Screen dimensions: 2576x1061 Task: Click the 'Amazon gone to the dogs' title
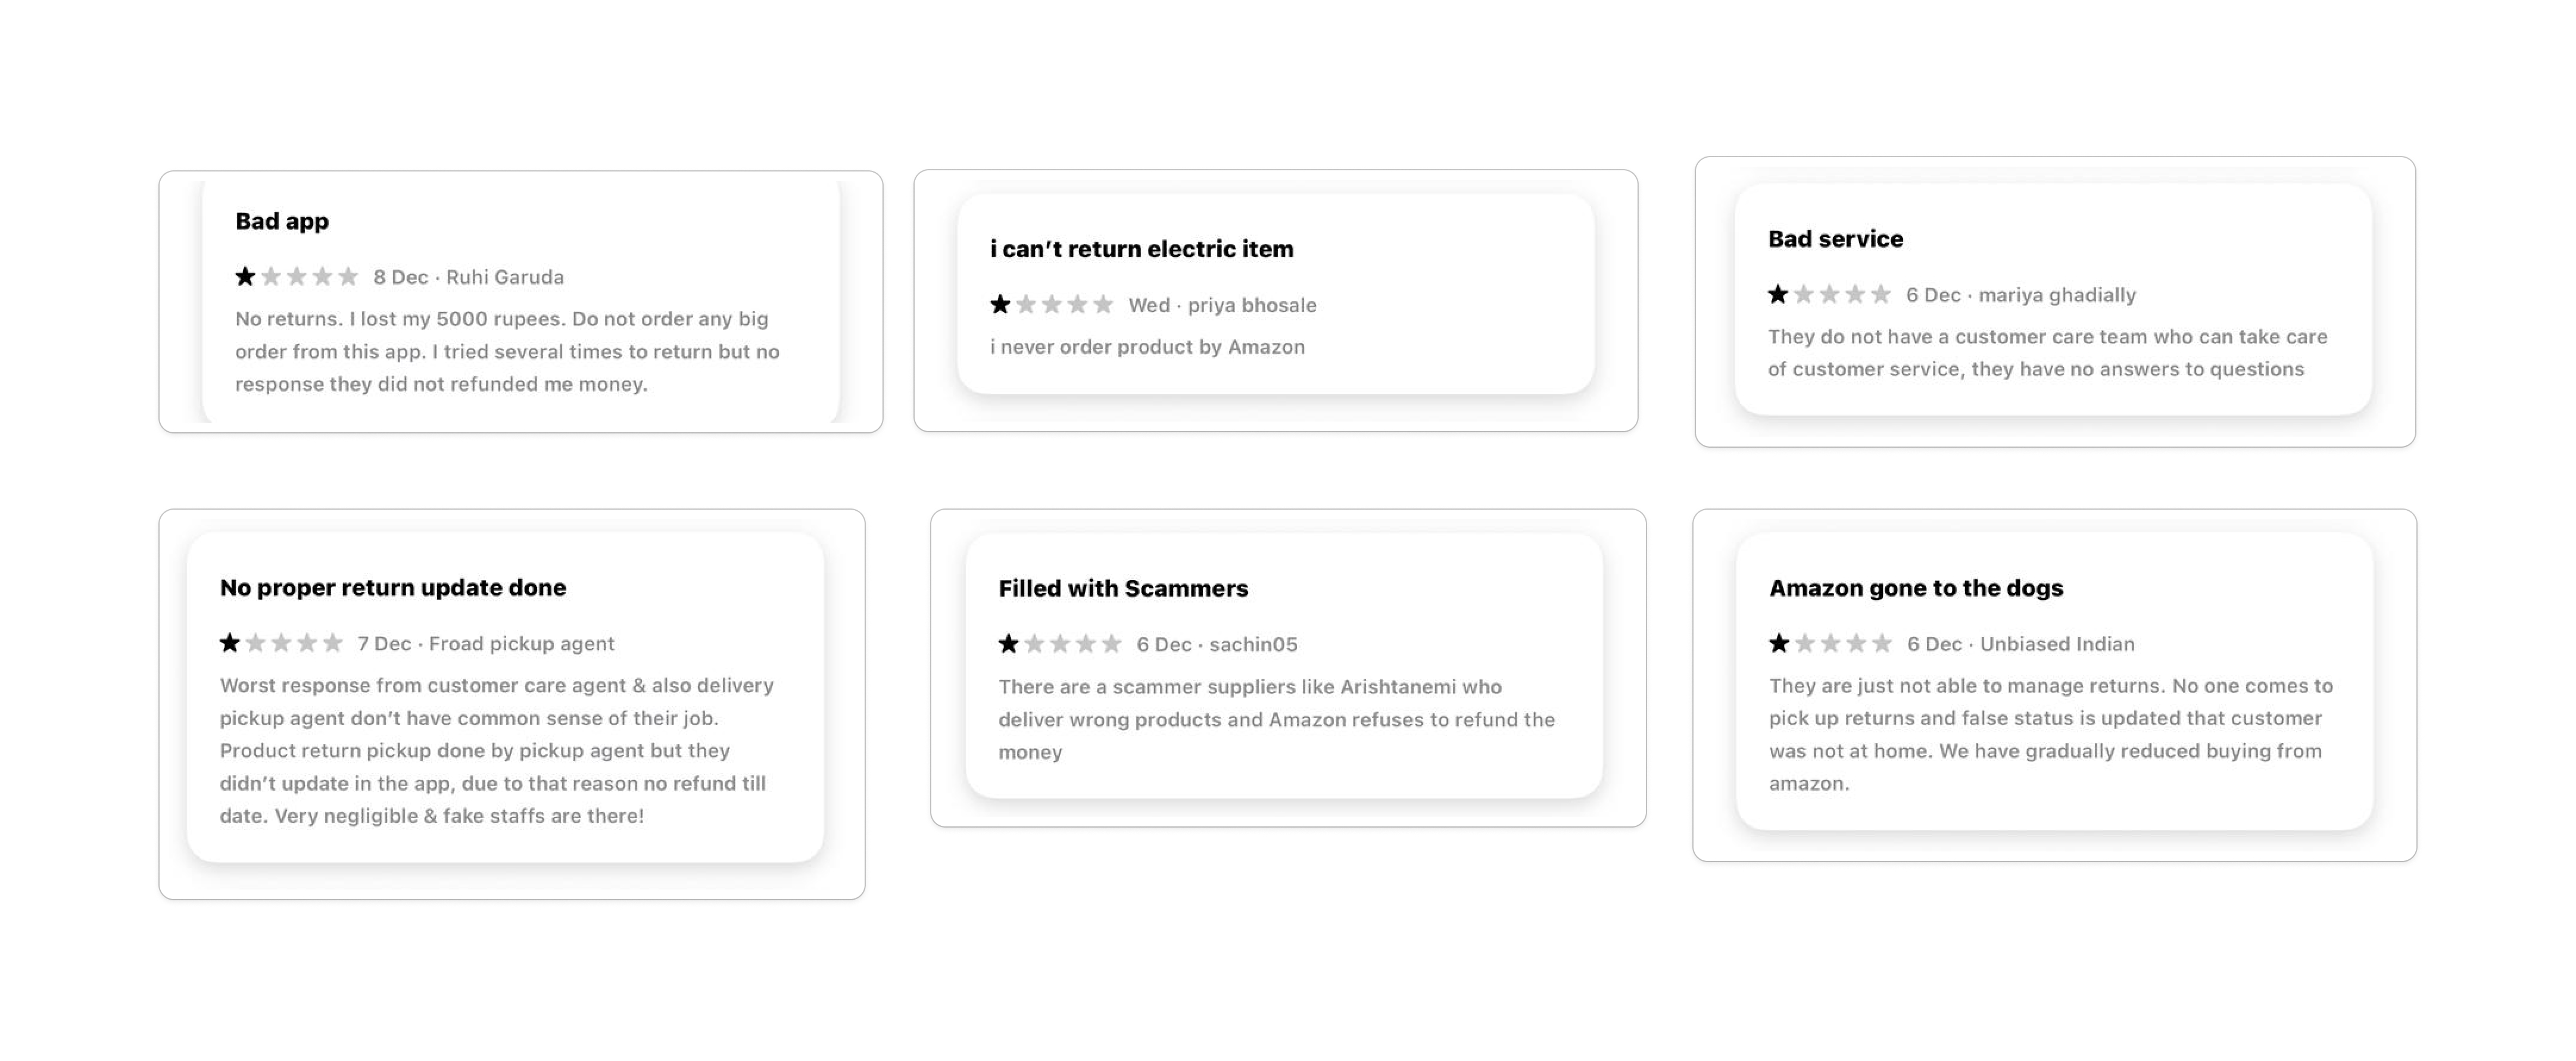[x=1915, y=588]
